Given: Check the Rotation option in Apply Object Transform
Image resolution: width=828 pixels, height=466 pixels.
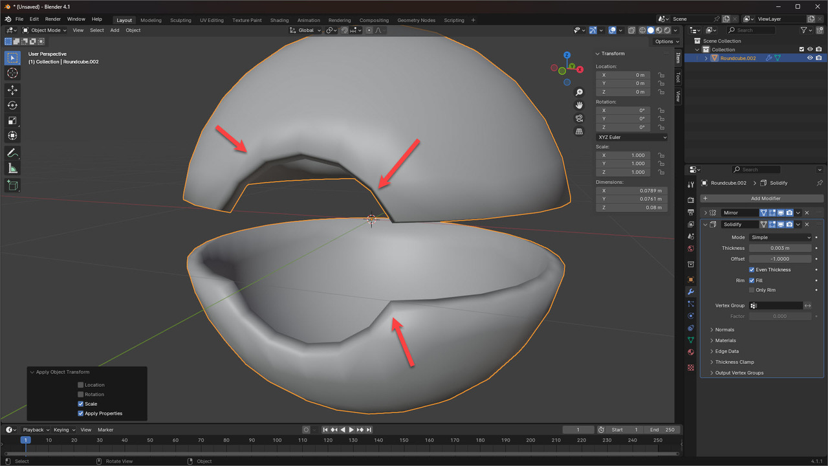Looking at the screenshot, I should [81, 394].
